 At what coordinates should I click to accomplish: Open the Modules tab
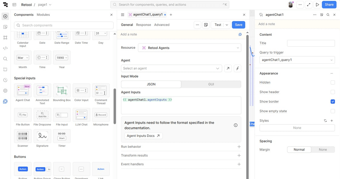coord(43,15)
